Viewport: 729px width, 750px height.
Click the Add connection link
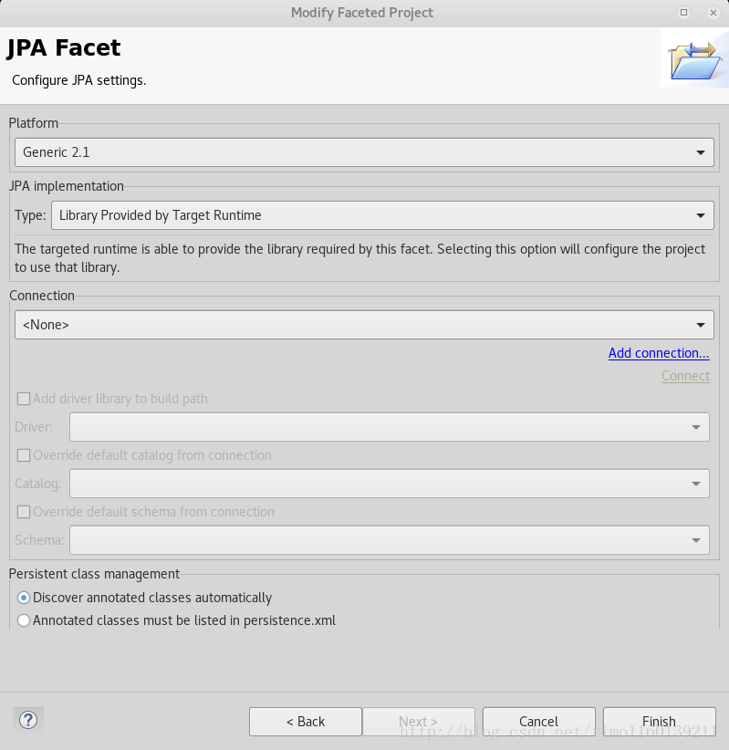(659, 353)
